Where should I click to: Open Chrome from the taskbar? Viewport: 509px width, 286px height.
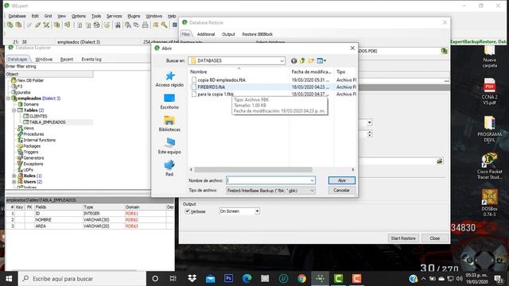pos(301,279)
